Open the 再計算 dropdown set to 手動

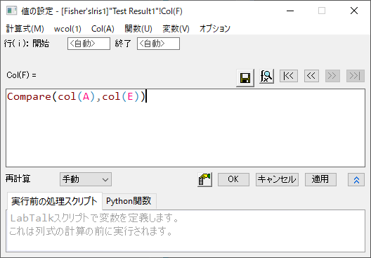[x=86, y=179]
